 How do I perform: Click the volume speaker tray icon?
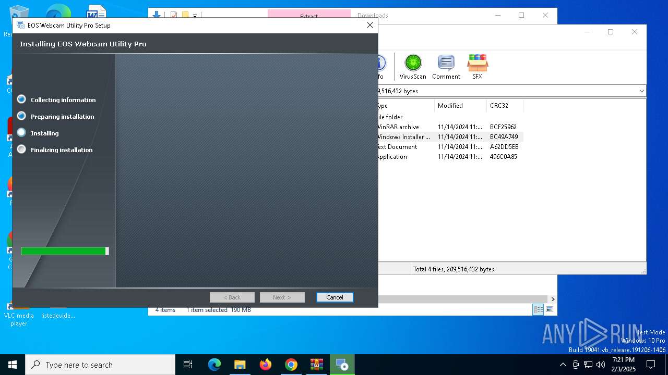(x=601, y=365)
